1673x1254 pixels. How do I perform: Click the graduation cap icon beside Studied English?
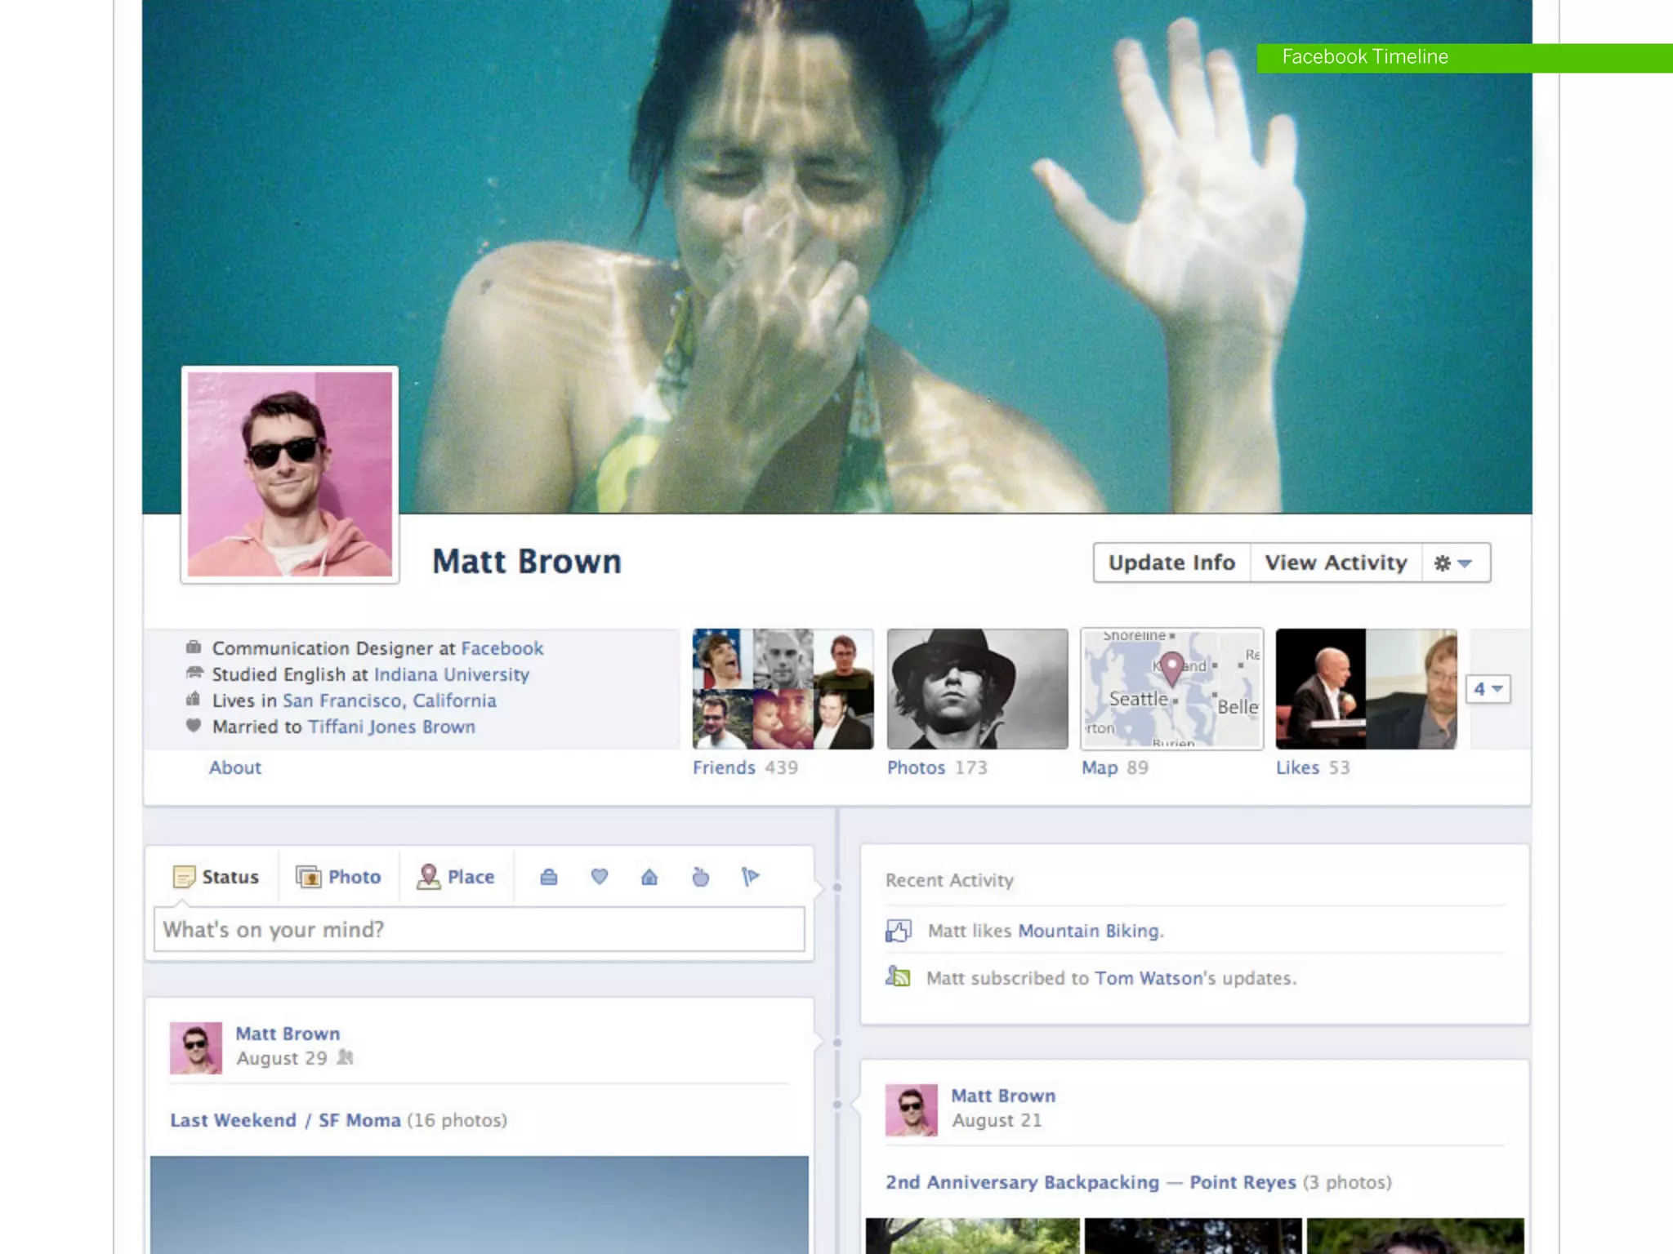click(194, 674)
